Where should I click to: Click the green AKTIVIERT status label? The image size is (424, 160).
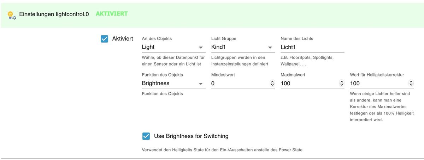tap(112, 14)
